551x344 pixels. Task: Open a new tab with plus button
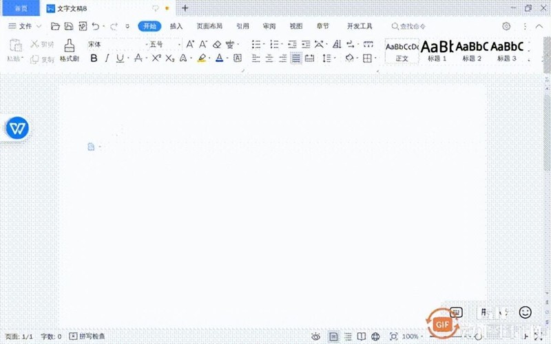(x=185, y=8)
